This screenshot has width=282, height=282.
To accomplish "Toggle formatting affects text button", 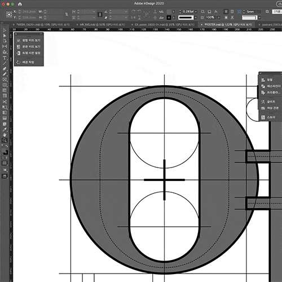I will click(x=7, y=157).
